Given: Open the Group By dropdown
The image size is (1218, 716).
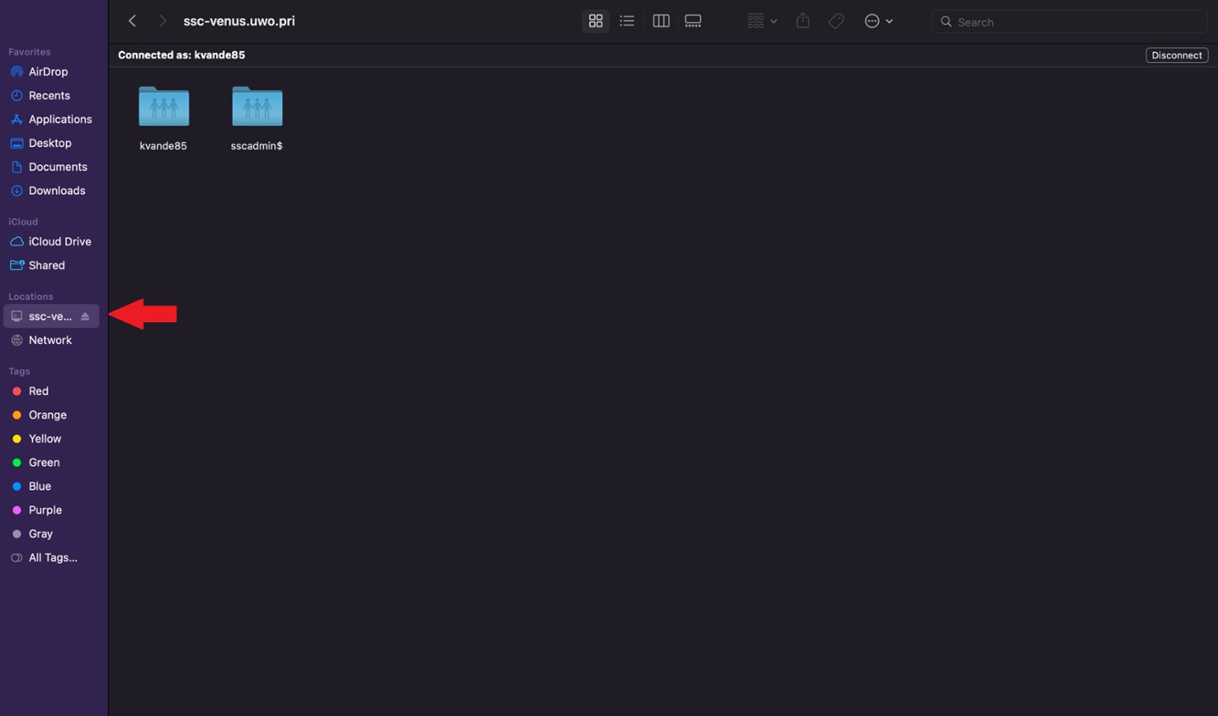Looking at the screenshot, I should pos(761,20).
